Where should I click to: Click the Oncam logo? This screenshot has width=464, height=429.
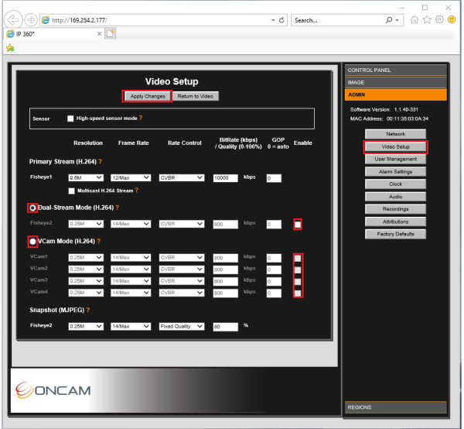coord(53,390)
